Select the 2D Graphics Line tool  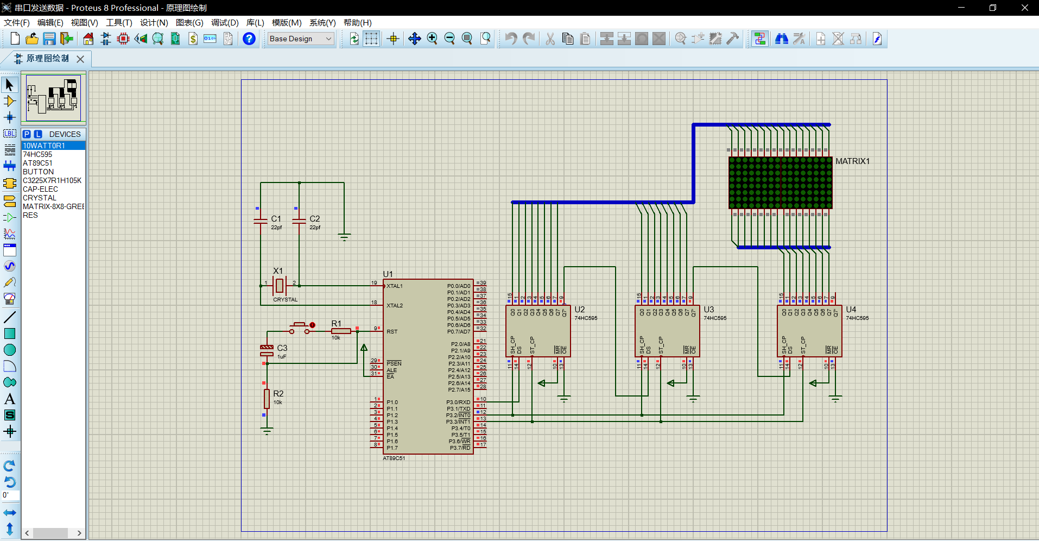click(x=10, y=317)
